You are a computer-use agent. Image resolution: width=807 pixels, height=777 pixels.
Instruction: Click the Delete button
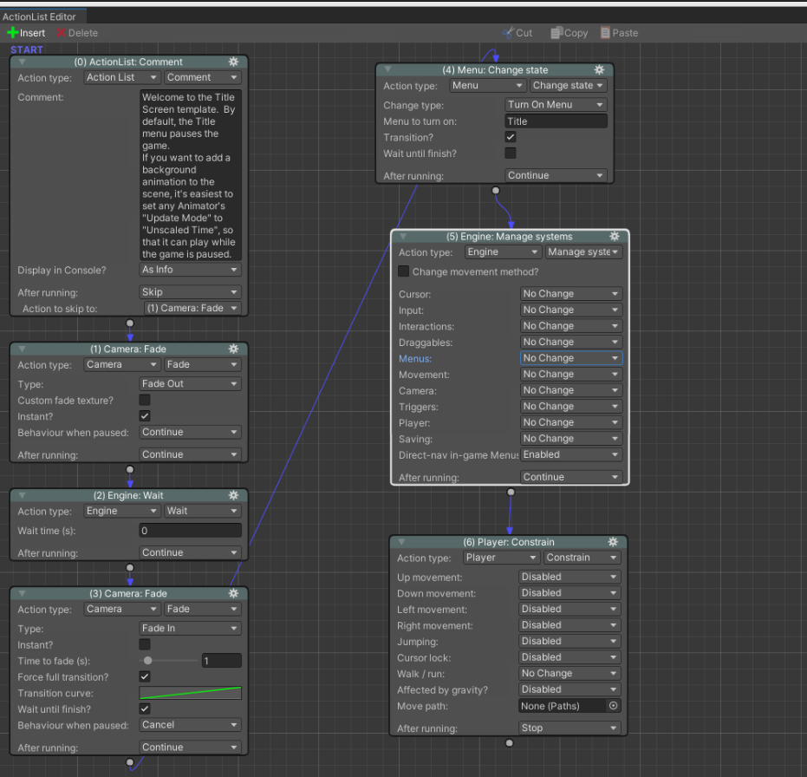(x=76, y=33)
